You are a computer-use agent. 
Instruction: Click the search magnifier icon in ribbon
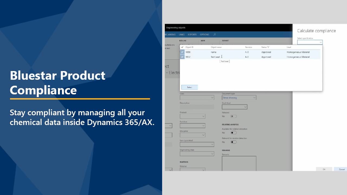tap(215, 35)
